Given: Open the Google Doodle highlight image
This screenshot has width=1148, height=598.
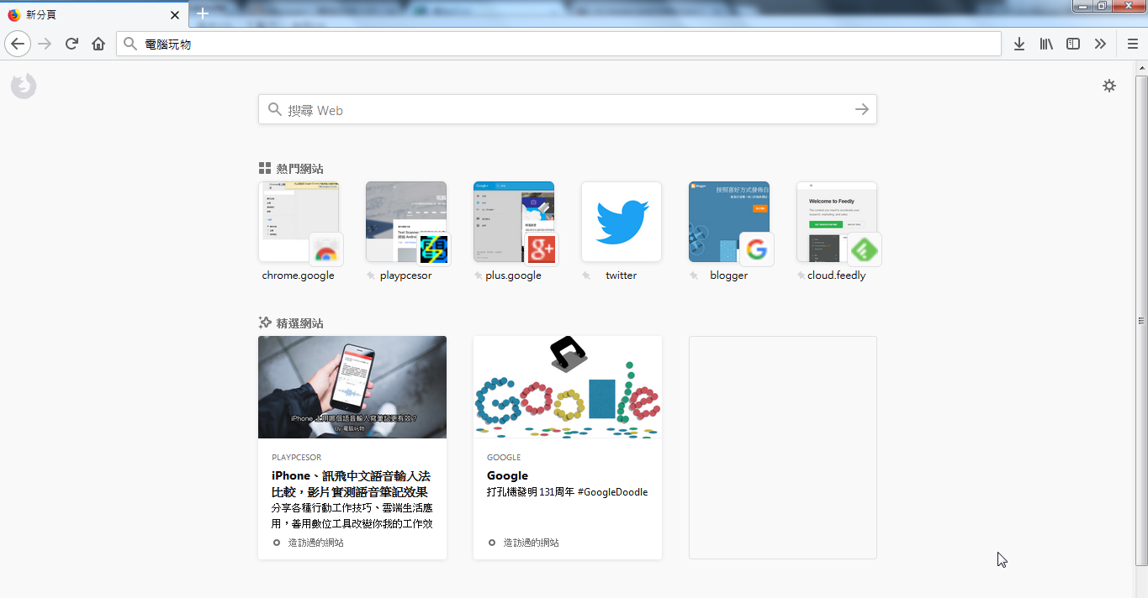Looking at the screenshot, I should (568, 387).
